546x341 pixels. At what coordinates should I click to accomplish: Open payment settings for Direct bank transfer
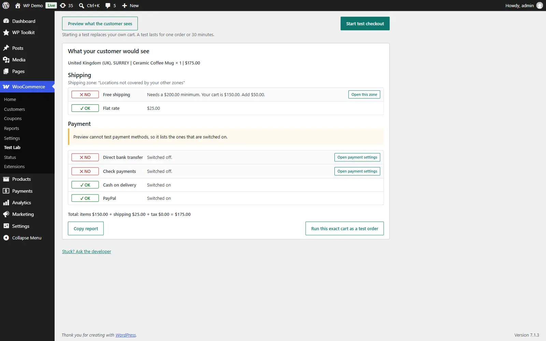pos(357,157)
